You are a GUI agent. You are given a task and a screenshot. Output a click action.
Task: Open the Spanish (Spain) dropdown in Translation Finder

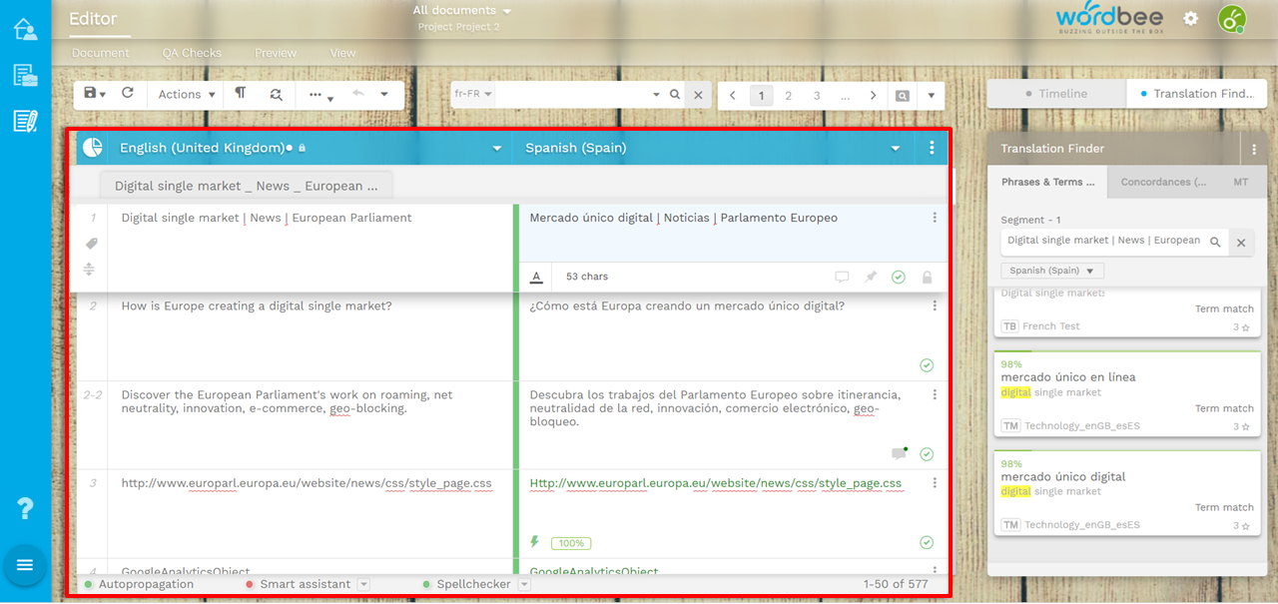(1051, 270)
